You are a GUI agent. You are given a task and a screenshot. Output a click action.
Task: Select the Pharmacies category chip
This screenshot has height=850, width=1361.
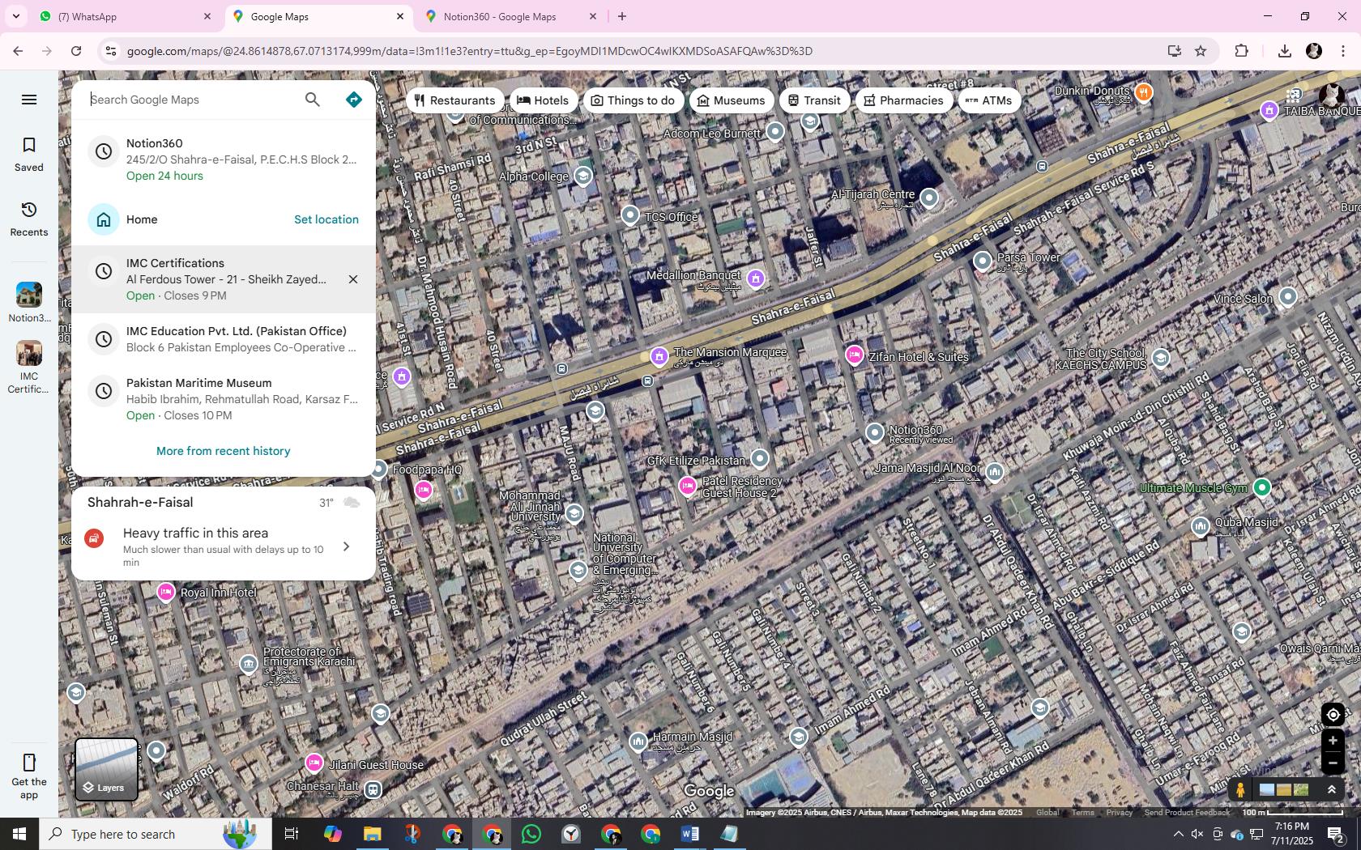click(904, 100)
